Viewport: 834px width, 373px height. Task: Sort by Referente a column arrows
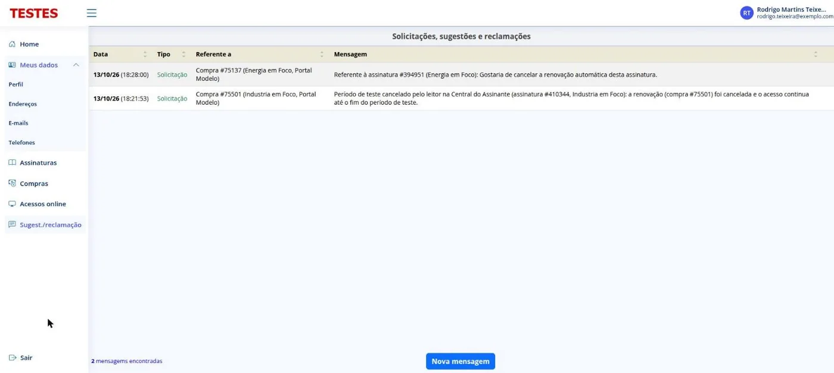click(322, 54)
